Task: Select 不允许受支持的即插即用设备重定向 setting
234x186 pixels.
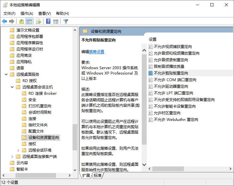Action: coord(184,100)
